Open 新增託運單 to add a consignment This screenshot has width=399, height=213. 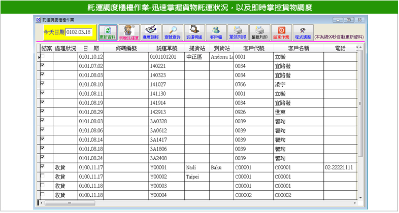click(129, 33)
